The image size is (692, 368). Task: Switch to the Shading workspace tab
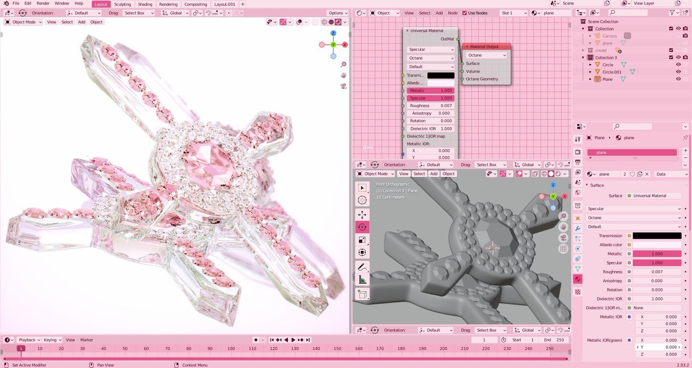145,4
